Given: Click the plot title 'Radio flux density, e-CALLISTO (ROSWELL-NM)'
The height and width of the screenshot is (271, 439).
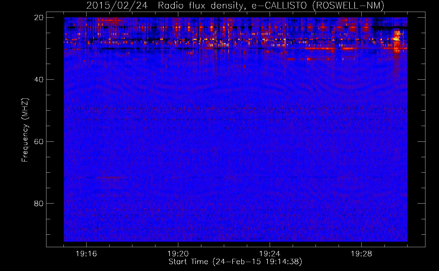Looking at the screenshot, I should [x=271, y=6].
